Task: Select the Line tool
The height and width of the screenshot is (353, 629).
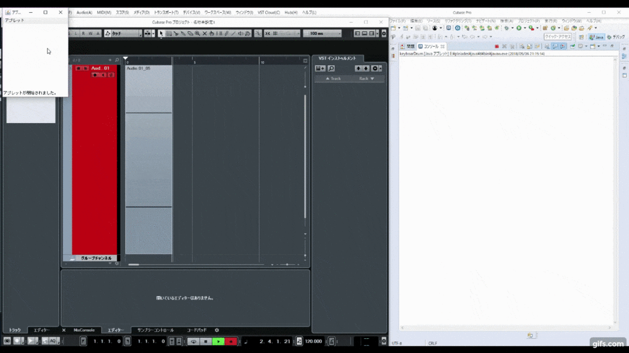Action: pos(233,34)
